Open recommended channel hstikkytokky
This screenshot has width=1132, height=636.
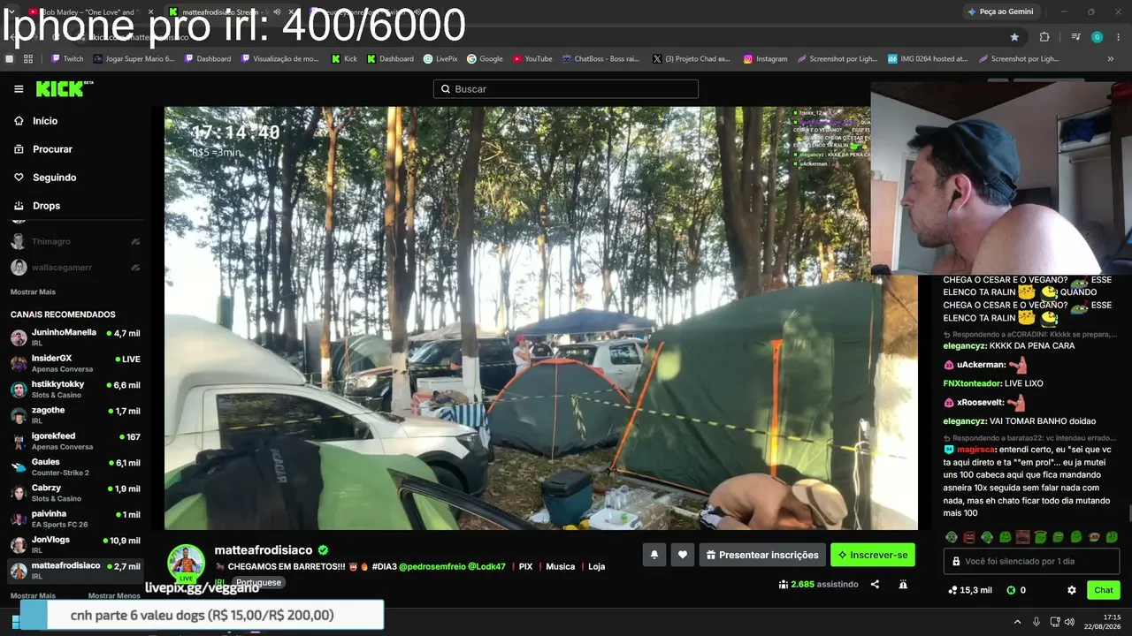point(75,389)
